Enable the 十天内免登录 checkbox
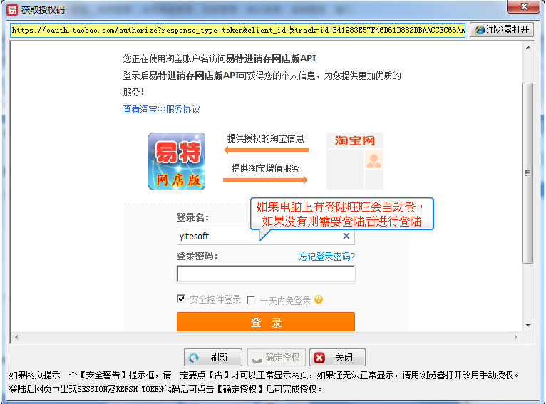Image resolution: width=546 pixels, height=404 pixels. tap(251, 300)
